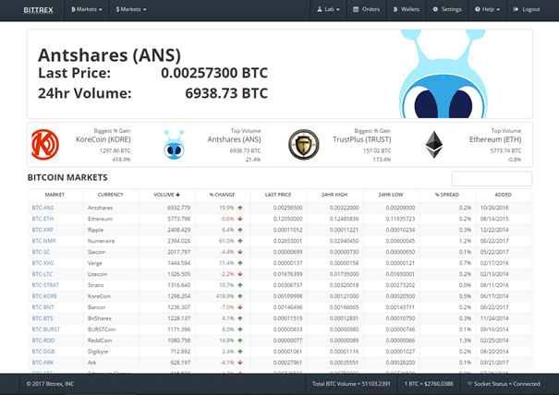Click red down arrow in Siacoin row

(240, 252)
